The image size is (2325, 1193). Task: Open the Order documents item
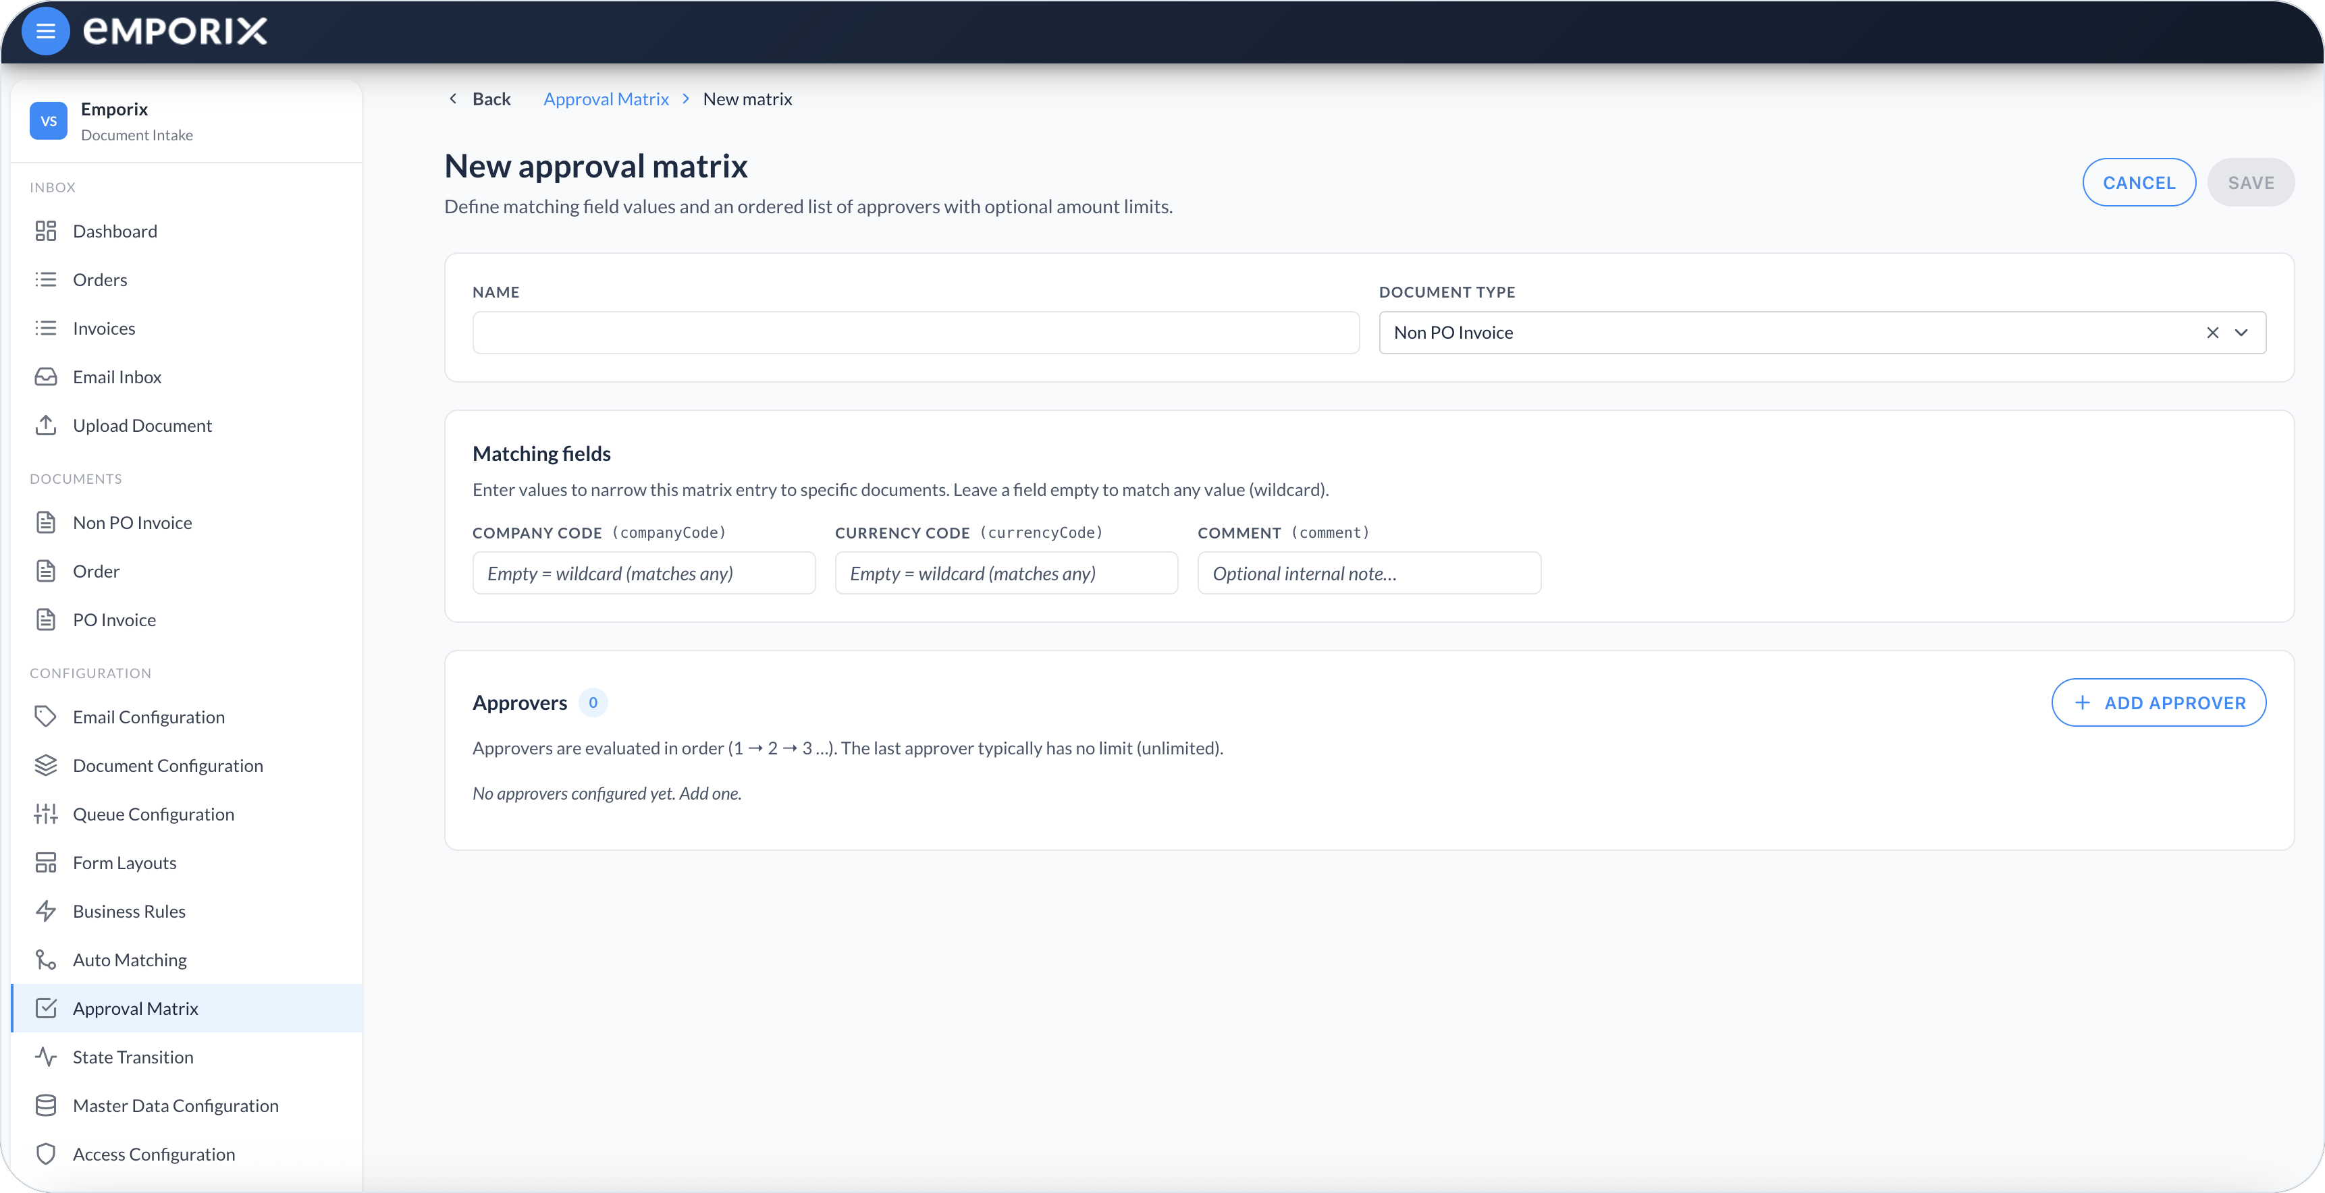[x=186, y=572]
